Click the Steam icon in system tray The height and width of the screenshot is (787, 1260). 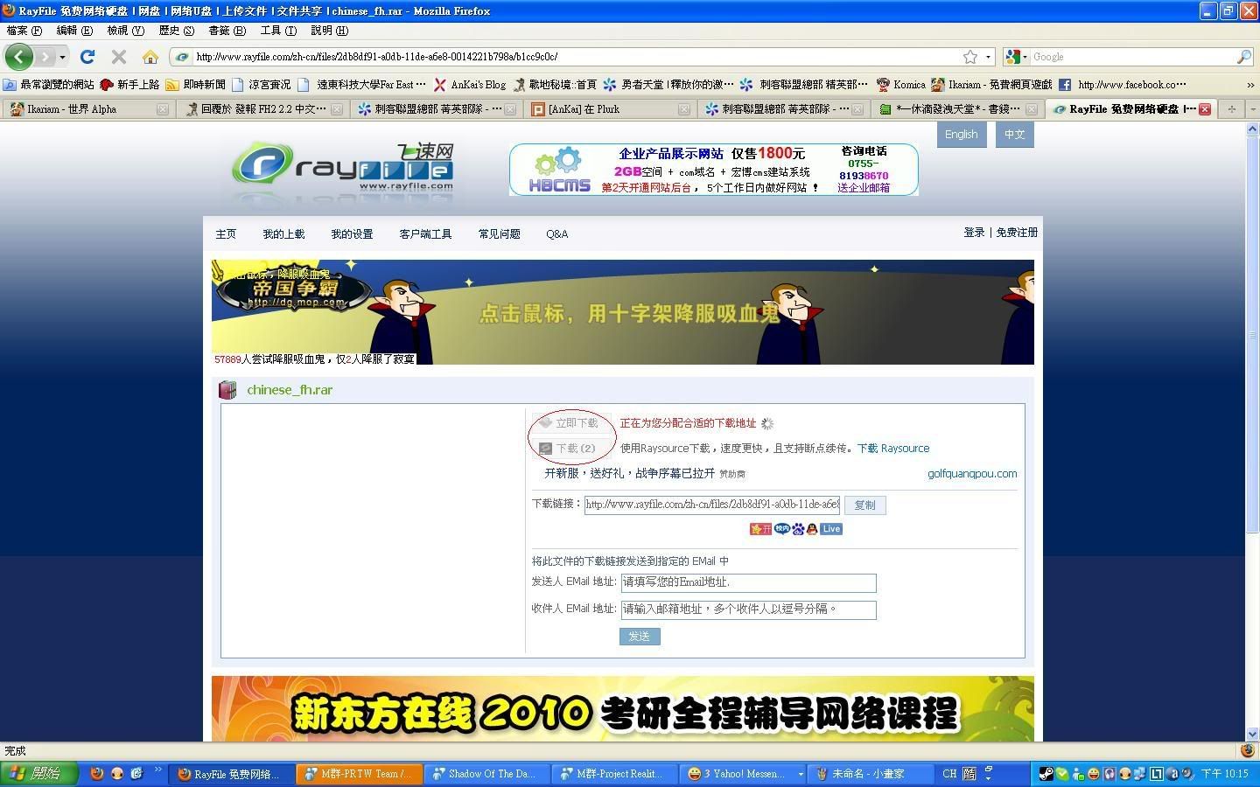tap(1046, 774)
